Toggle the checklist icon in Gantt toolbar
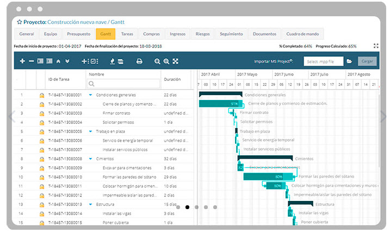 point(94,61)
